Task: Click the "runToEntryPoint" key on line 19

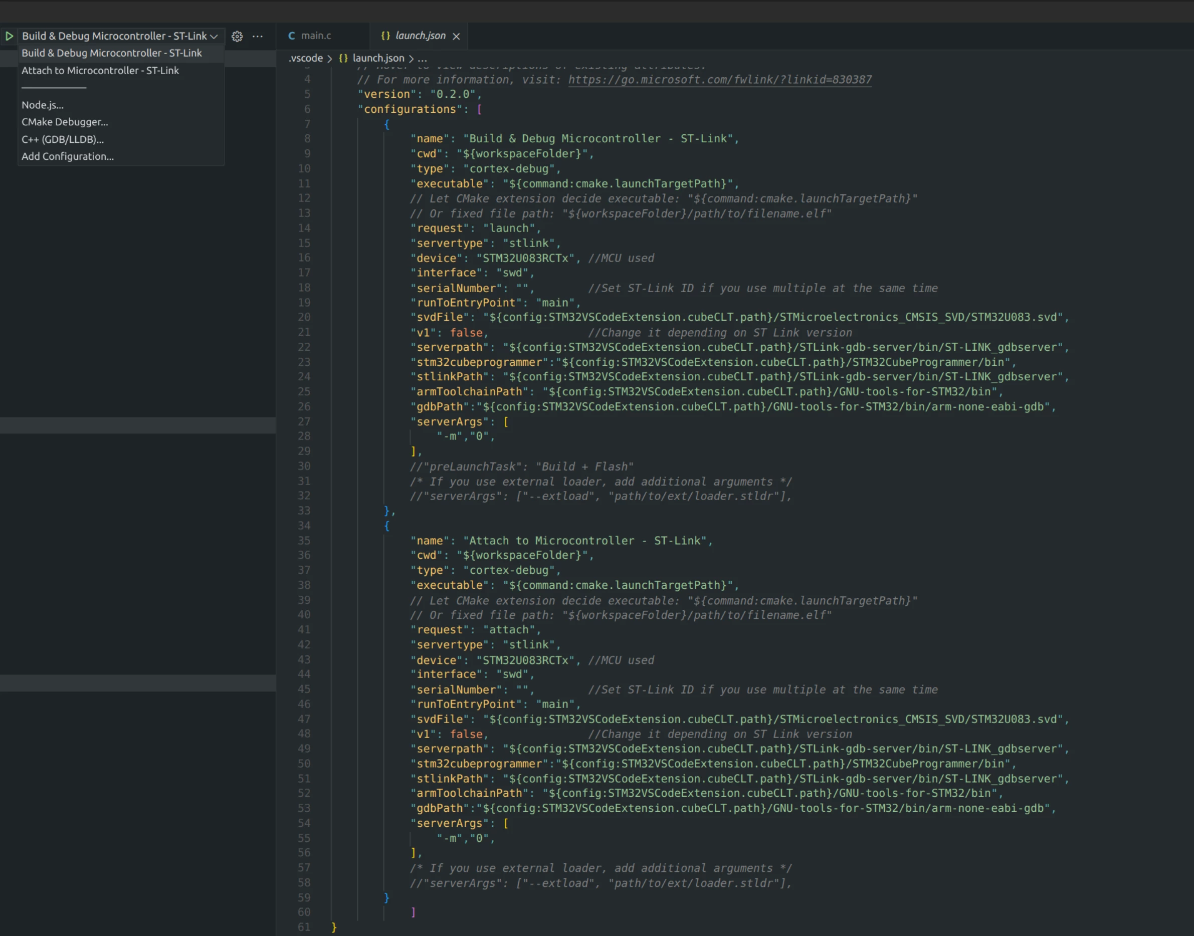Action: [x=466, y=303]
